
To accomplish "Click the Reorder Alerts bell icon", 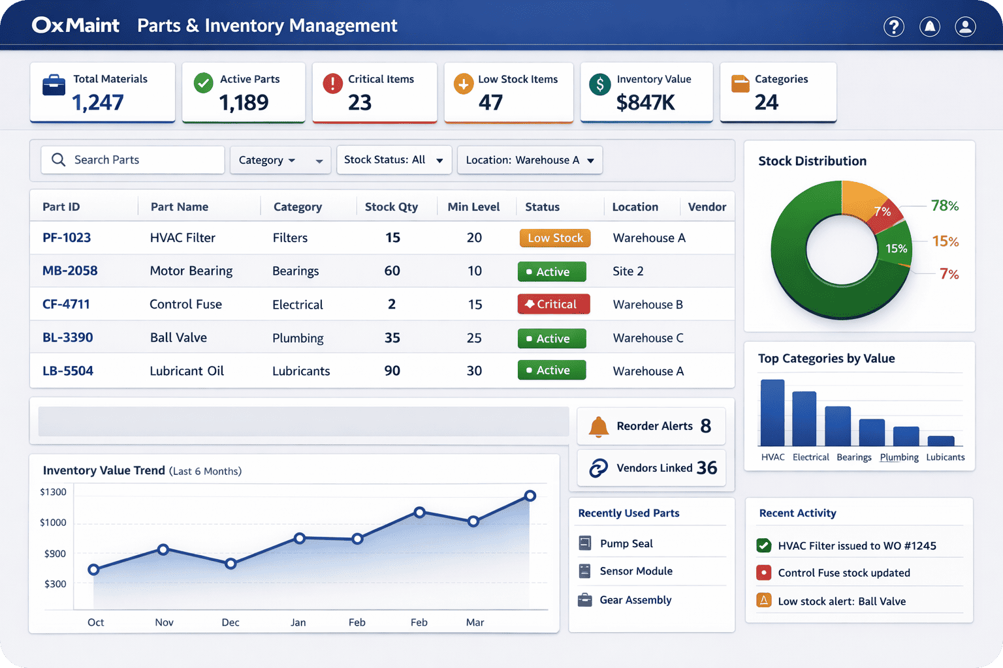I will click(x=598, y=427).
